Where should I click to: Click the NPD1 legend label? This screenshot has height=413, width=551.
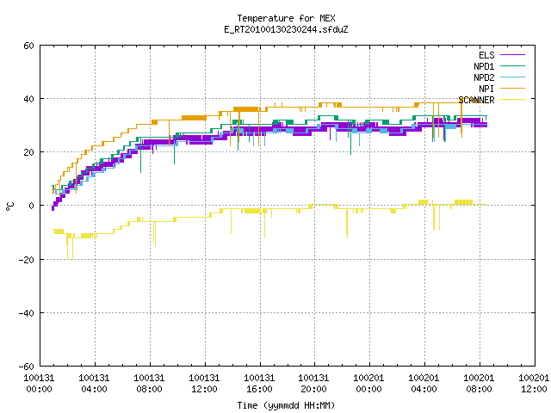[x=484, y=66]
